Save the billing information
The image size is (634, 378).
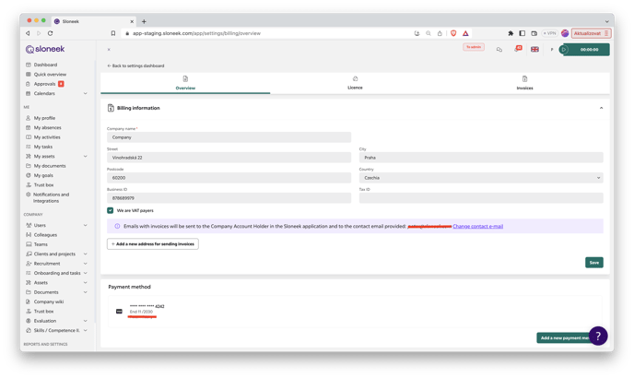(x=594, y=263)
